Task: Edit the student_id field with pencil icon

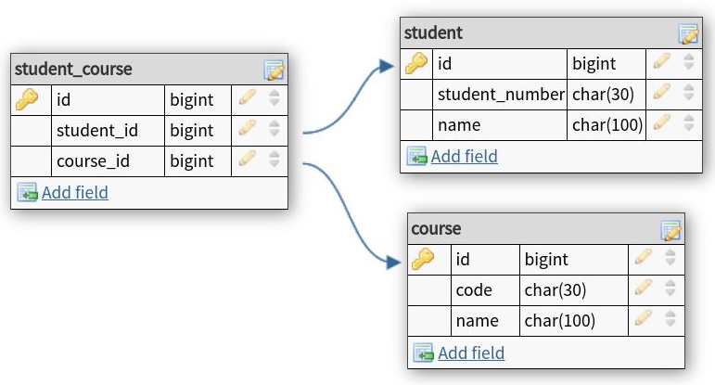Action: pyautogui.click(x=247, y=129)
